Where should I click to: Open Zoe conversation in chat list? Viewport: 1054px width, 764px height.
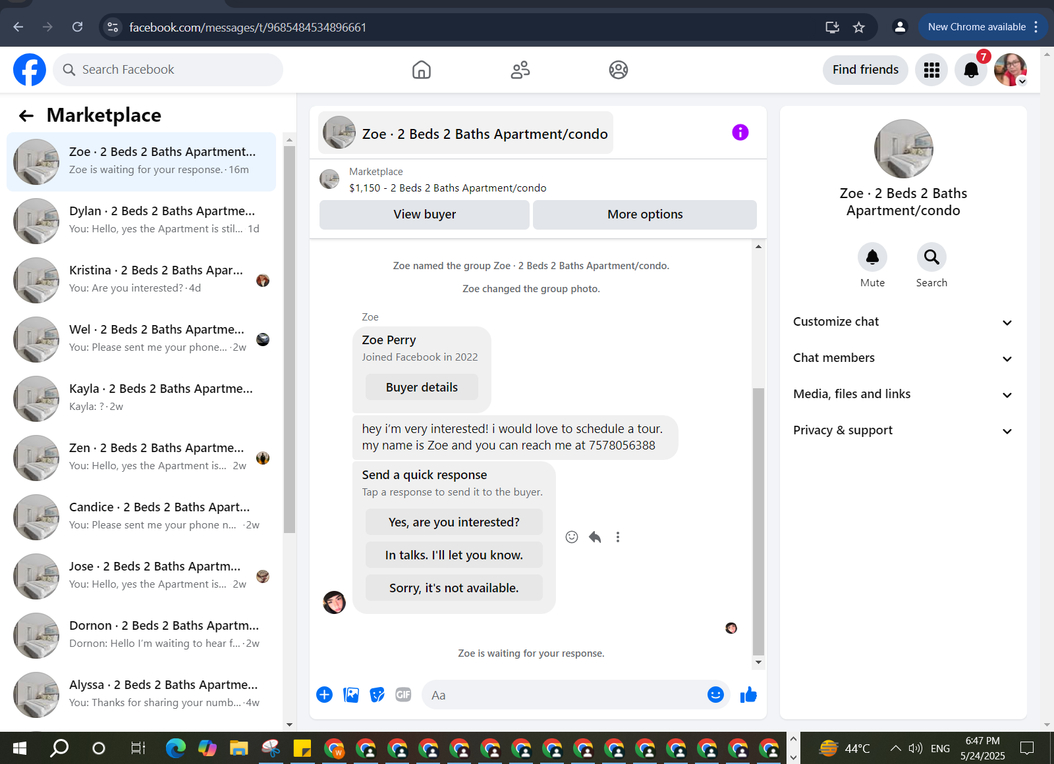click(141, 162)
